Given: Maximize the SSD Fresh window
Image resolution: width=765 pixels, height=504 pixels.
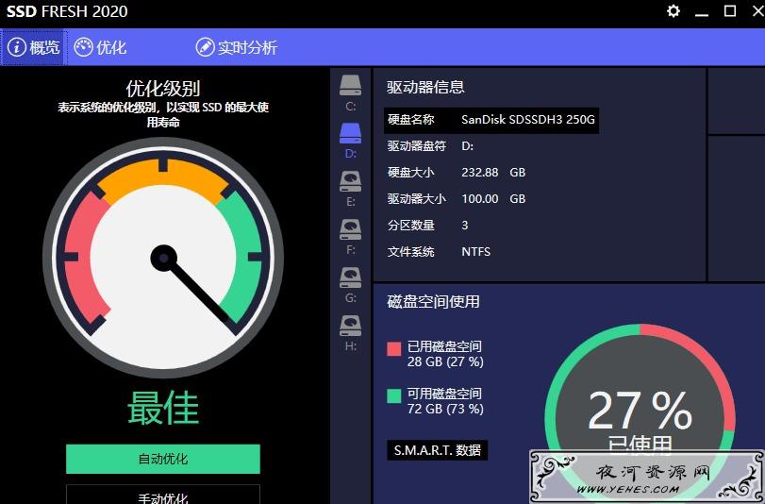Looking at the screenshot, I should pos(730,10).
